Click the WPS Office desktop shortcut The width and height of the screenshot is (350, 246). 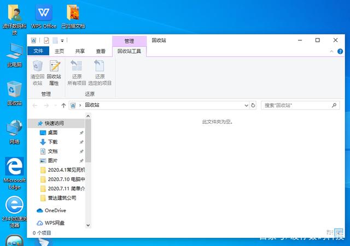44,16
